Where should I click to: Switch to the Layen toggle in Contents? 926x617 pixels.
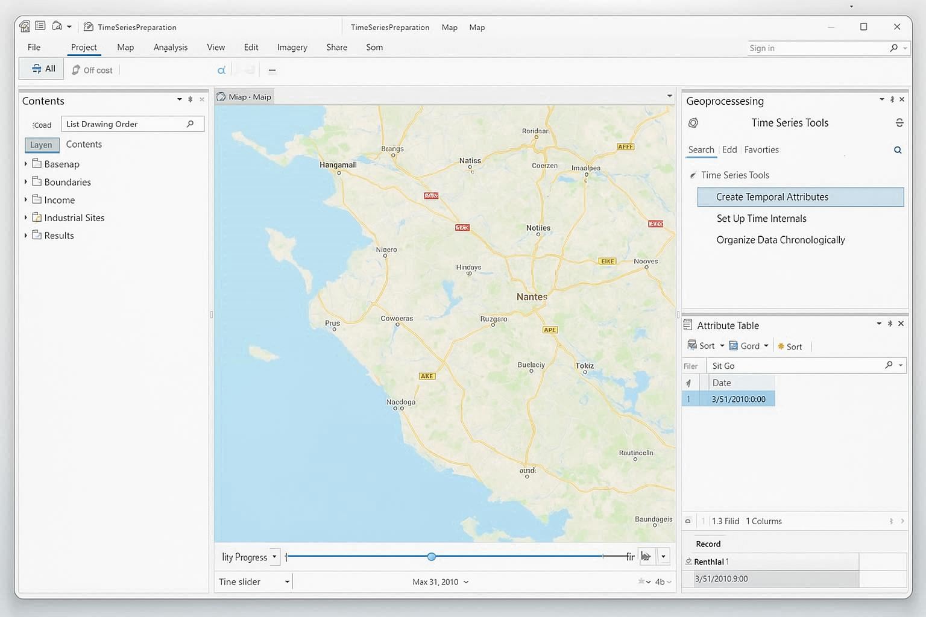(41, 145)
